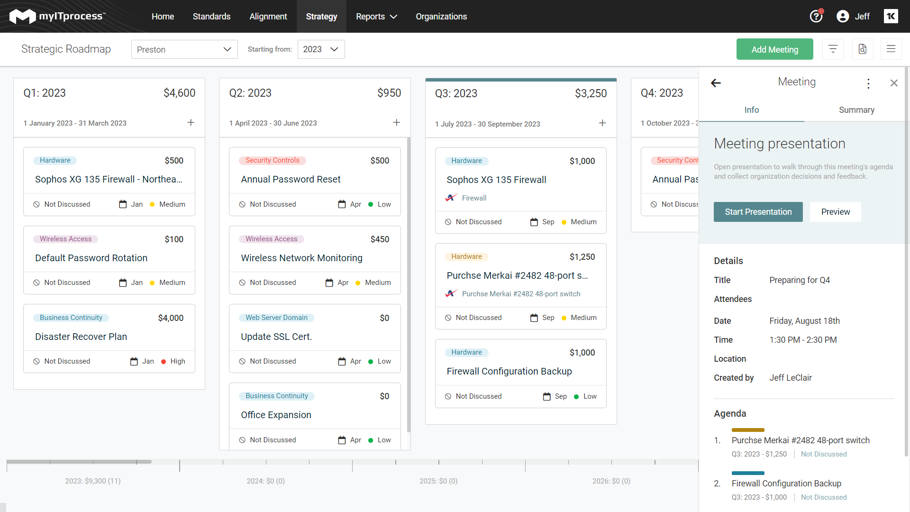Open the Default Password Rotation card title
The image size is (910, 512).
tap(91, 258)
